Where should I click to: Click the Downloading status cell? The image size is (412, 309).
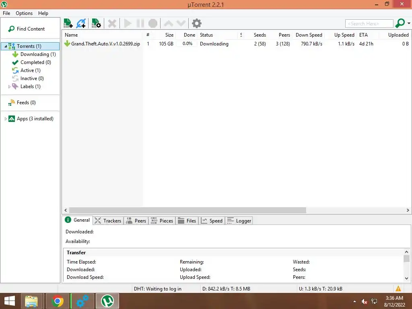(214, 44)
